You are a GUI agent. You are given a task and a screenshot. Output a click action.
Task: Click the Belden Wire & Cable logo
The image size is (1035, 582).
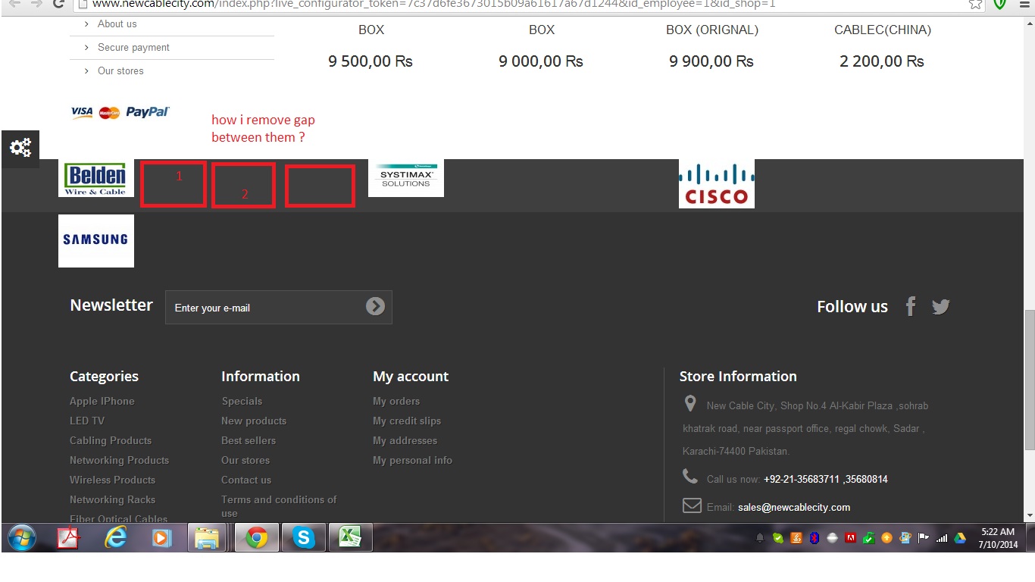pos(96,178)
